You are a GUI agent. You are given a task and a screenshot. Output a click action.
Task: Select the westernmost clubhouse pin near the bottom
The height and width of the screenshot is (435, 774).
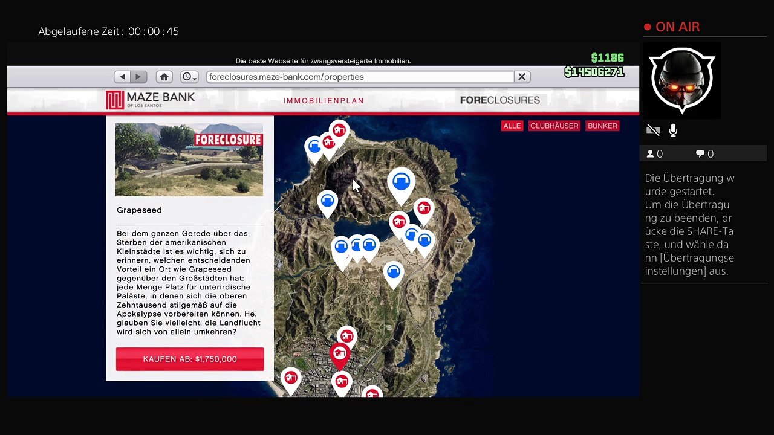click(291, 381)
